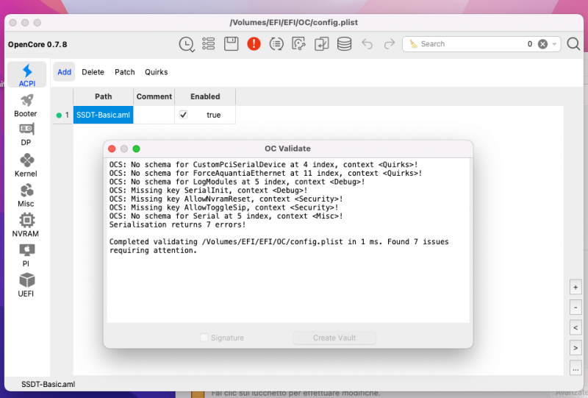Image resolution: width=588 pixels, height=398 pixels.
Task: Click the import document toolbar icon
Action: click(321, 44)
